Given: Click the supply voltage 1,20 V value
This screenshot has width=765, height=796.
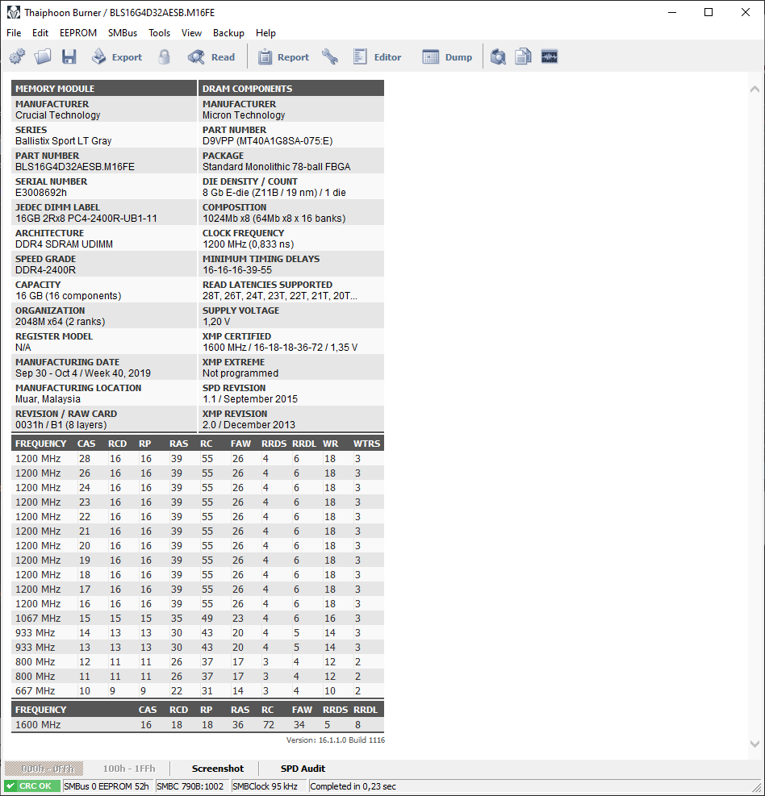Looking at the screenshot, I should [x=216, y=322].
